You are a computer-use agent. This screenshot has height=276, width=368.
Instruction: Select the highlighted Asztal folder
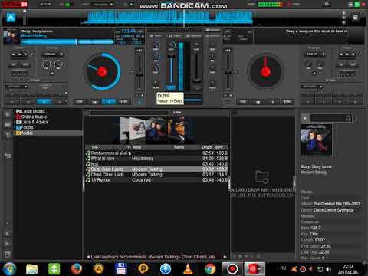click(x=48, y=133)
